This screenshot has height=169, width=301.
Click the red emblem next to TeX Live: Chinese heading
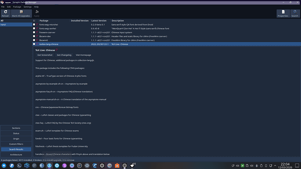coord(57,50)
